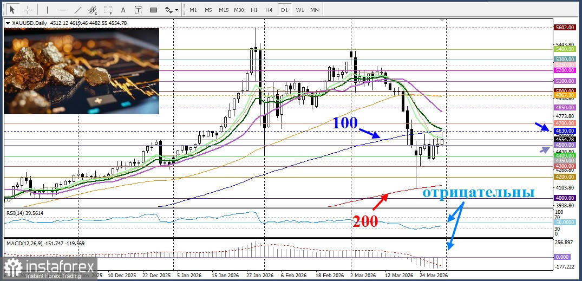582x281 pixels.
Task: Click the 5 Jan 2026 date label
Action: [190, 276]
